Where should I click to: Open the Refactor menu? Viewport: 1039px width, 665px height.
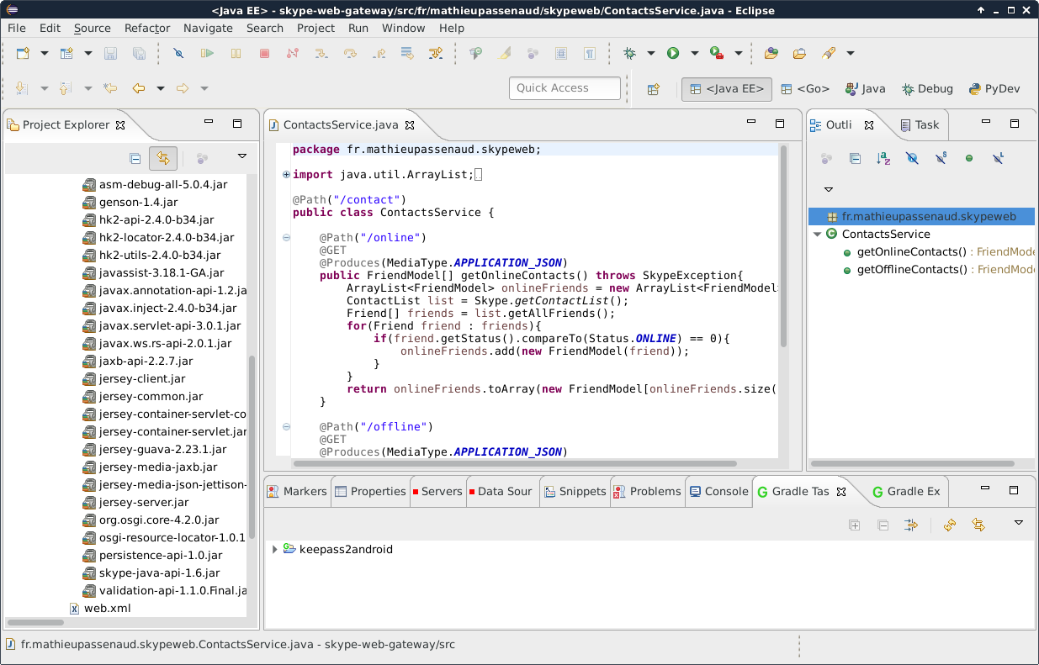pyautogui.click(x=147, y=28)
